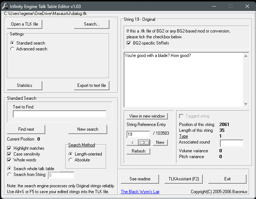Create a New string entry
The height and width of the screenshot is (199, 256).
tap(160, 142)
